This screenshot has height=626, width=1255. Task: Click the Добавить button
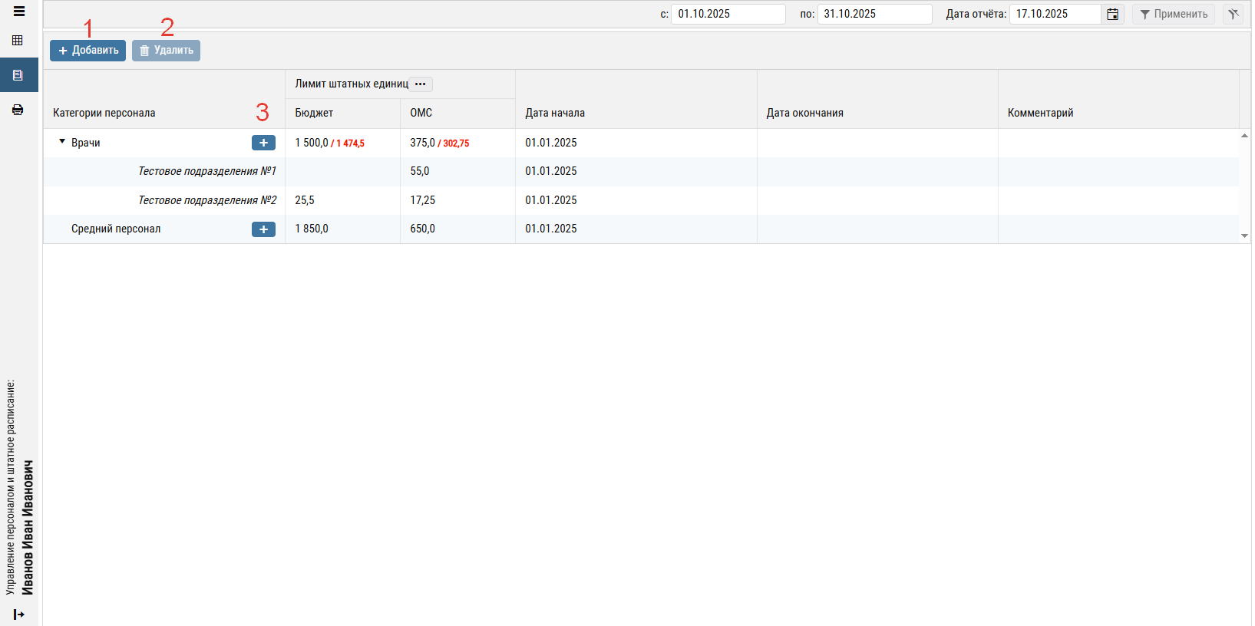coord(88,51)
